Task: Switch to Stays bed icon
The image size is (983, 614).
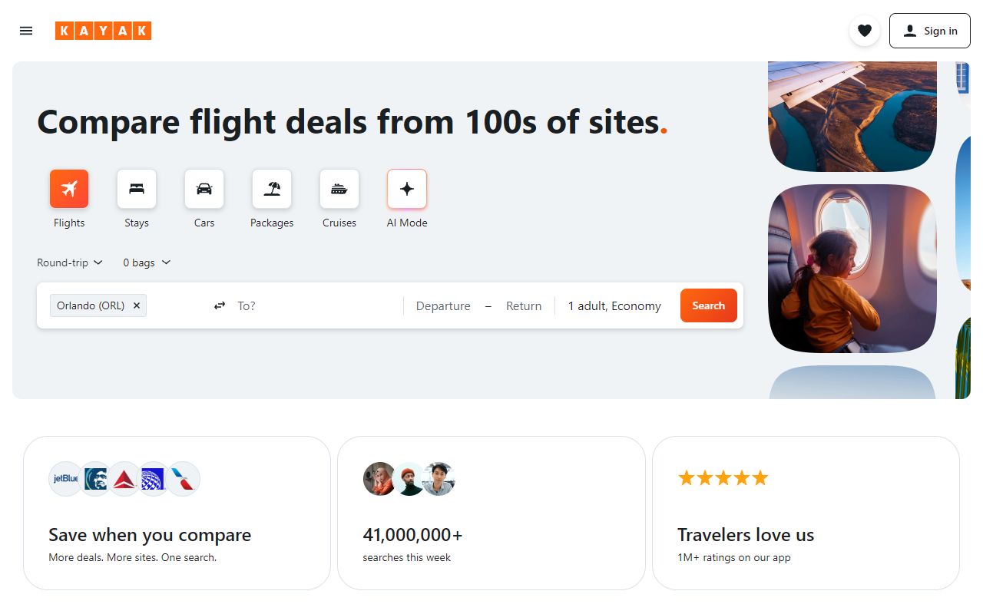Action: (x=137, y=189)
